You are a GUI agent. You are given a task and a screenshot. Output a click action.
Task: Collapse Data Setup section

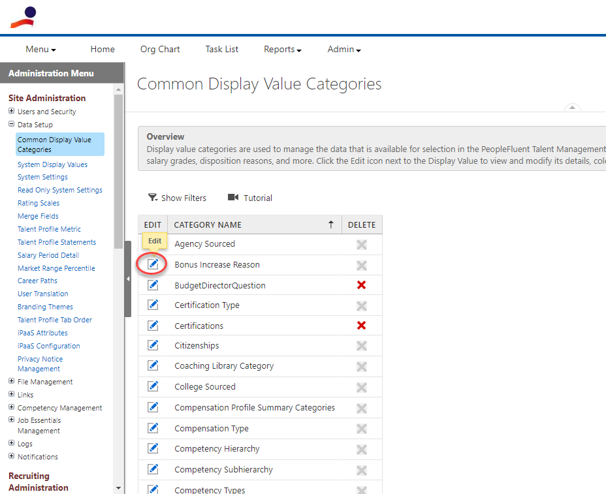[12, 125]
